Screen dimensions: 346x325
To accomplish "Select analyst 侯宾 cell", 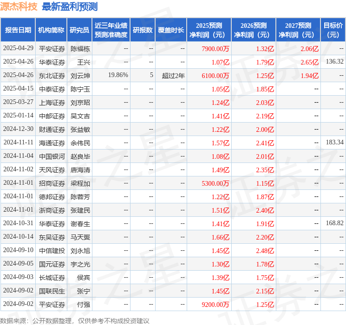I will point(79,277).
